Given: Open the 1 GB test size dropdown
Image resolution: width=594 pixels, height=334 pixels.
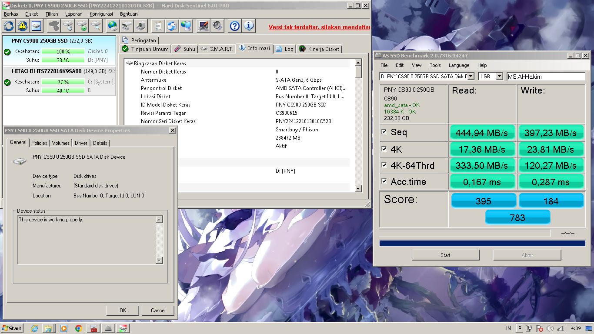Looking at the screenshot, I should tap(499, 77).
